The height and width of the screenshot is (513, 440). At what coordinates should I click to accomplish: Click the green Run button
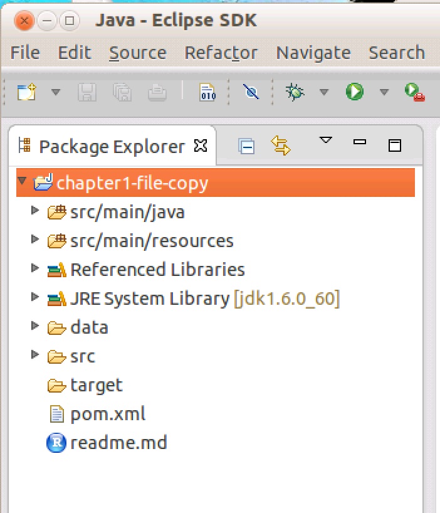coord(355,93)
